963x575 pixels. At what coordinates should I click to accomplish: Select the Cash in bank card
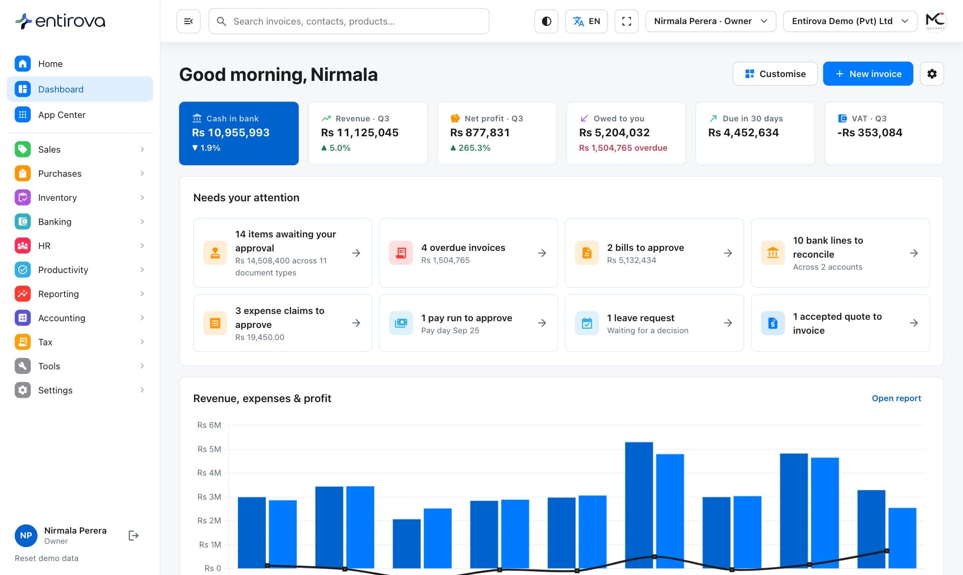[239, 133]
